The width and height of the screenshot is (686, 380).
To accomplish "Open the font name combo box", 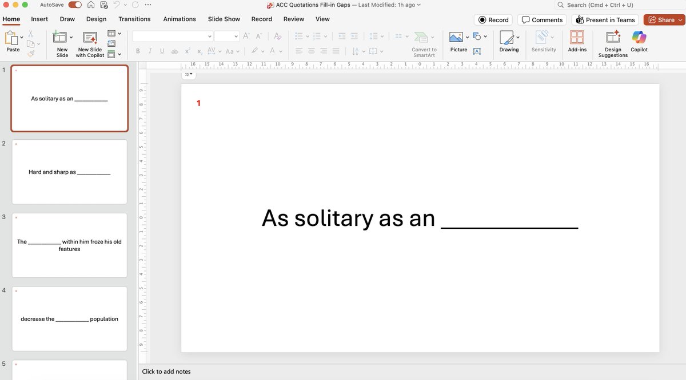I will (172, 36).
